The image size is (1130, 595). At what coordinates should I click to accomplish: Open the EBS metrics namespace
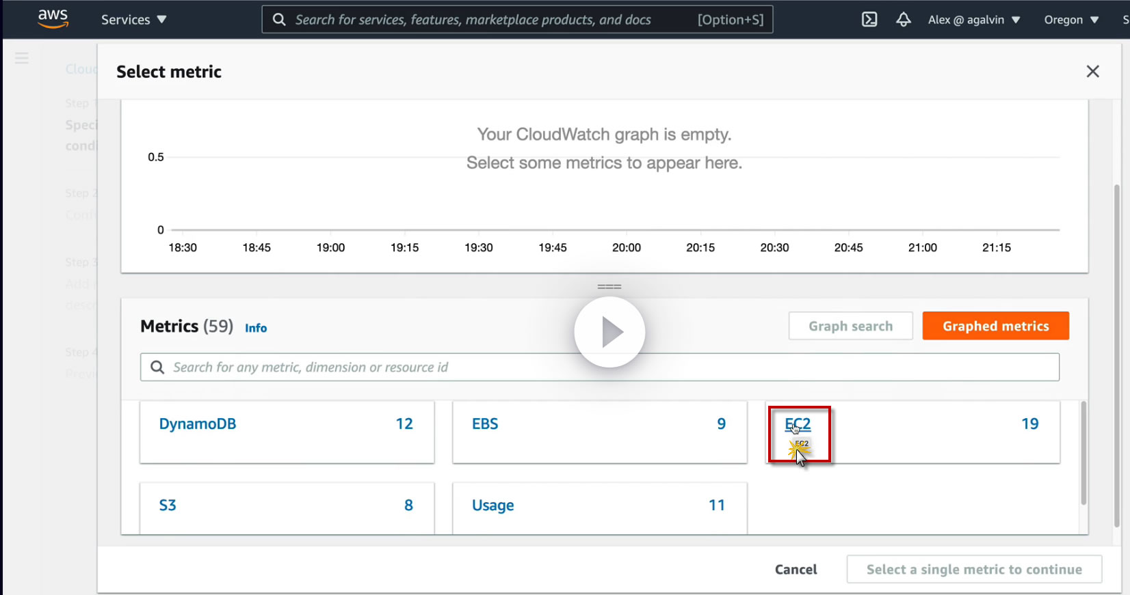pos(485,424)
